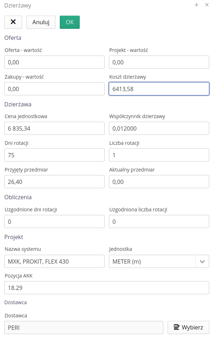
Task: Select the Nazwa systemu text field
Action: tap(54, 261)
